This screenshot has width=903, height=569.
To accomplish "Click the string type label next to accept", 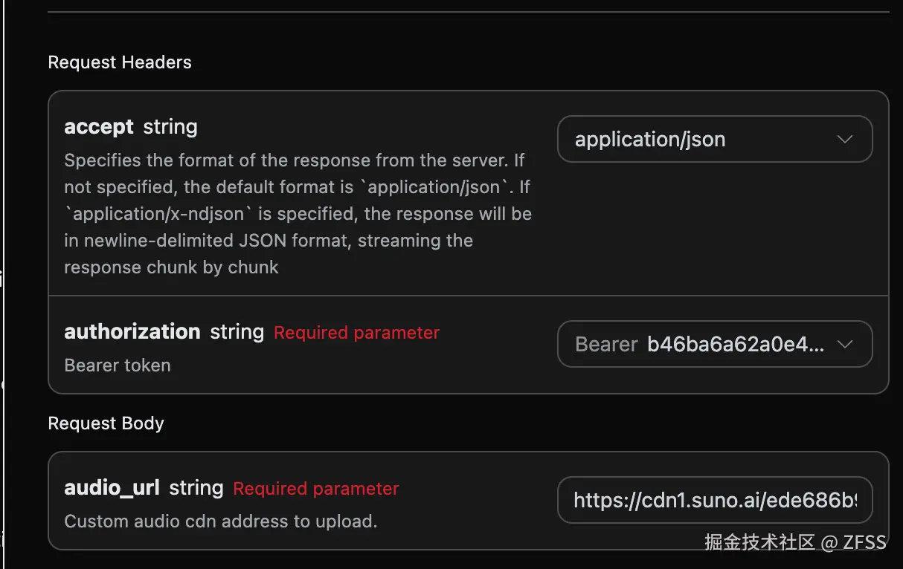I will coord(170,127).
